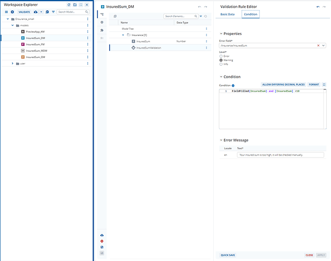Open the kebab menu for models folder

tap(88, 25)
